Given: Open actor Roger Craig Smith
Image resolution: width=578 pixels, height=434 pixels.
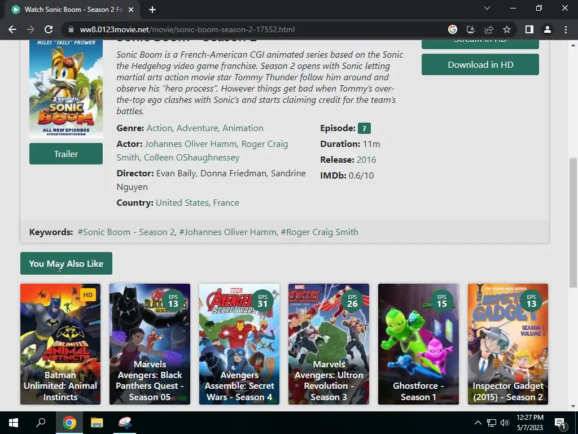Looking at the screenshot, I should (x=203, y=150).
